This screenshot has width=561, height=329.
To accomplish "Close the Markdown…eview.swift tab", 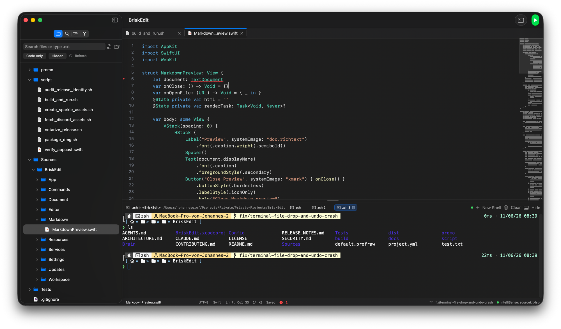I will pyautogui.click(x=242, y=33).
